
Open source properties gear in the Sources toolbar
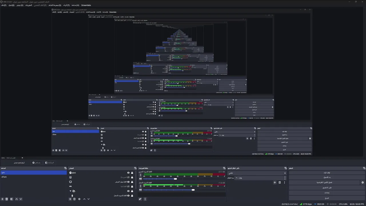(x=79, y=199)
